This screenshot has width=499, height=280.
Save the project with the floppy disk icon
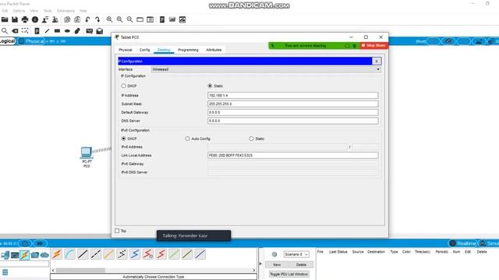pos(15,19)
